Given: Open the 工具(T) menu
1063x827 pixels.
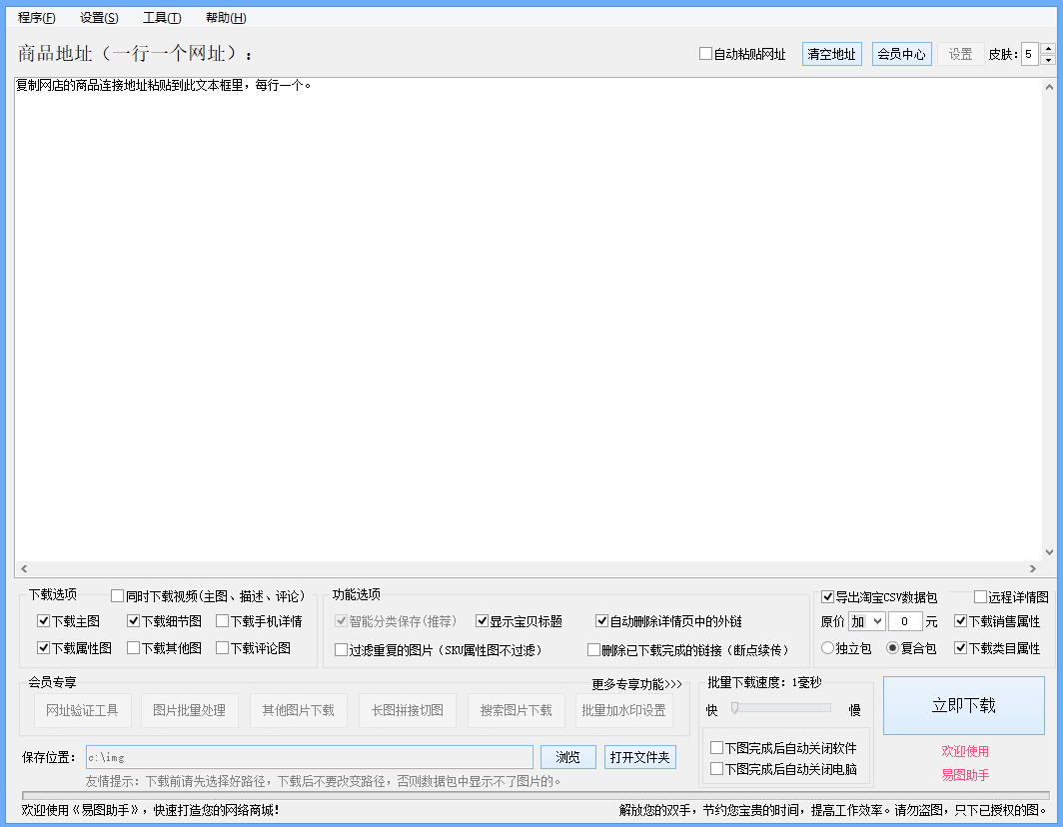Looking at the screenshot, I should pyautogui.click(x=162, y=18).
